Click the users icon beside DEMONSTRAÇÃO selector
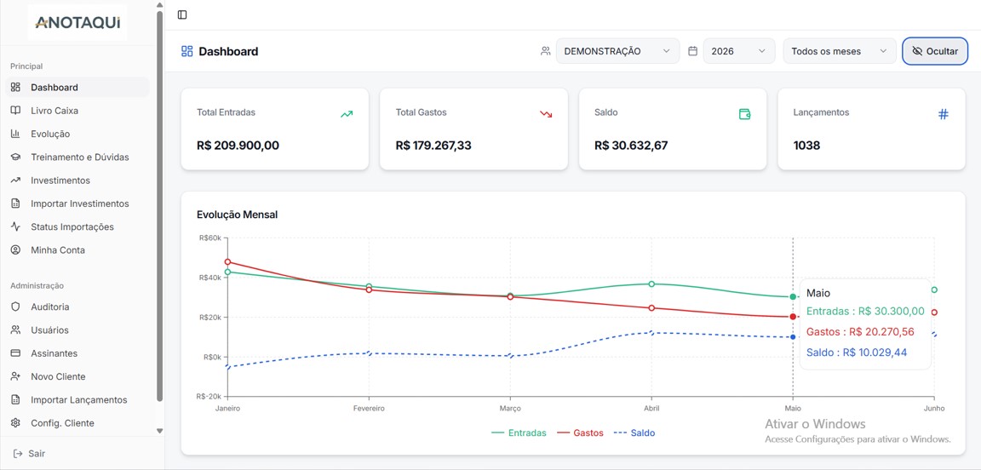This screenshot has height=470, width=981. click(546, 51)
